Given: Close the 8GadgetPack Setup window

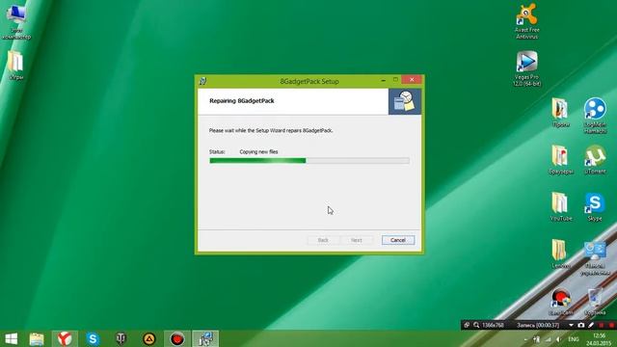Looking at the screenshot, I should 412,80.
